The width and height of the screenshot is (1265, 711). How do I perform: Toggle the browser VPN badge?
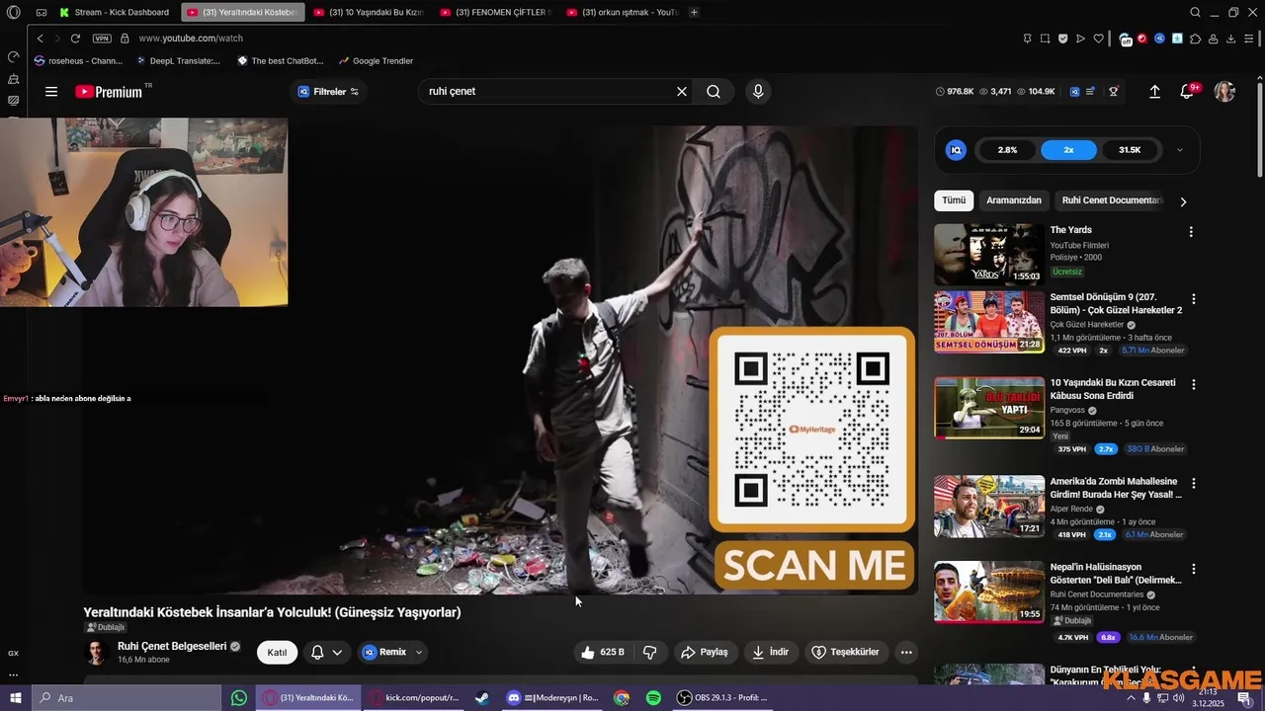pyautogui.click(x=102, y=39)
